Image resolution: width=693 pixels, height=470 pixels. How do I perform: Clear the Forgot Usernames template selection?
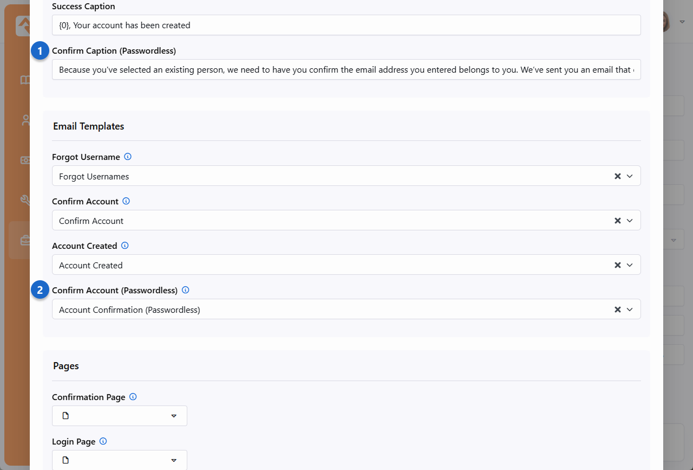[x=618, y=176]
